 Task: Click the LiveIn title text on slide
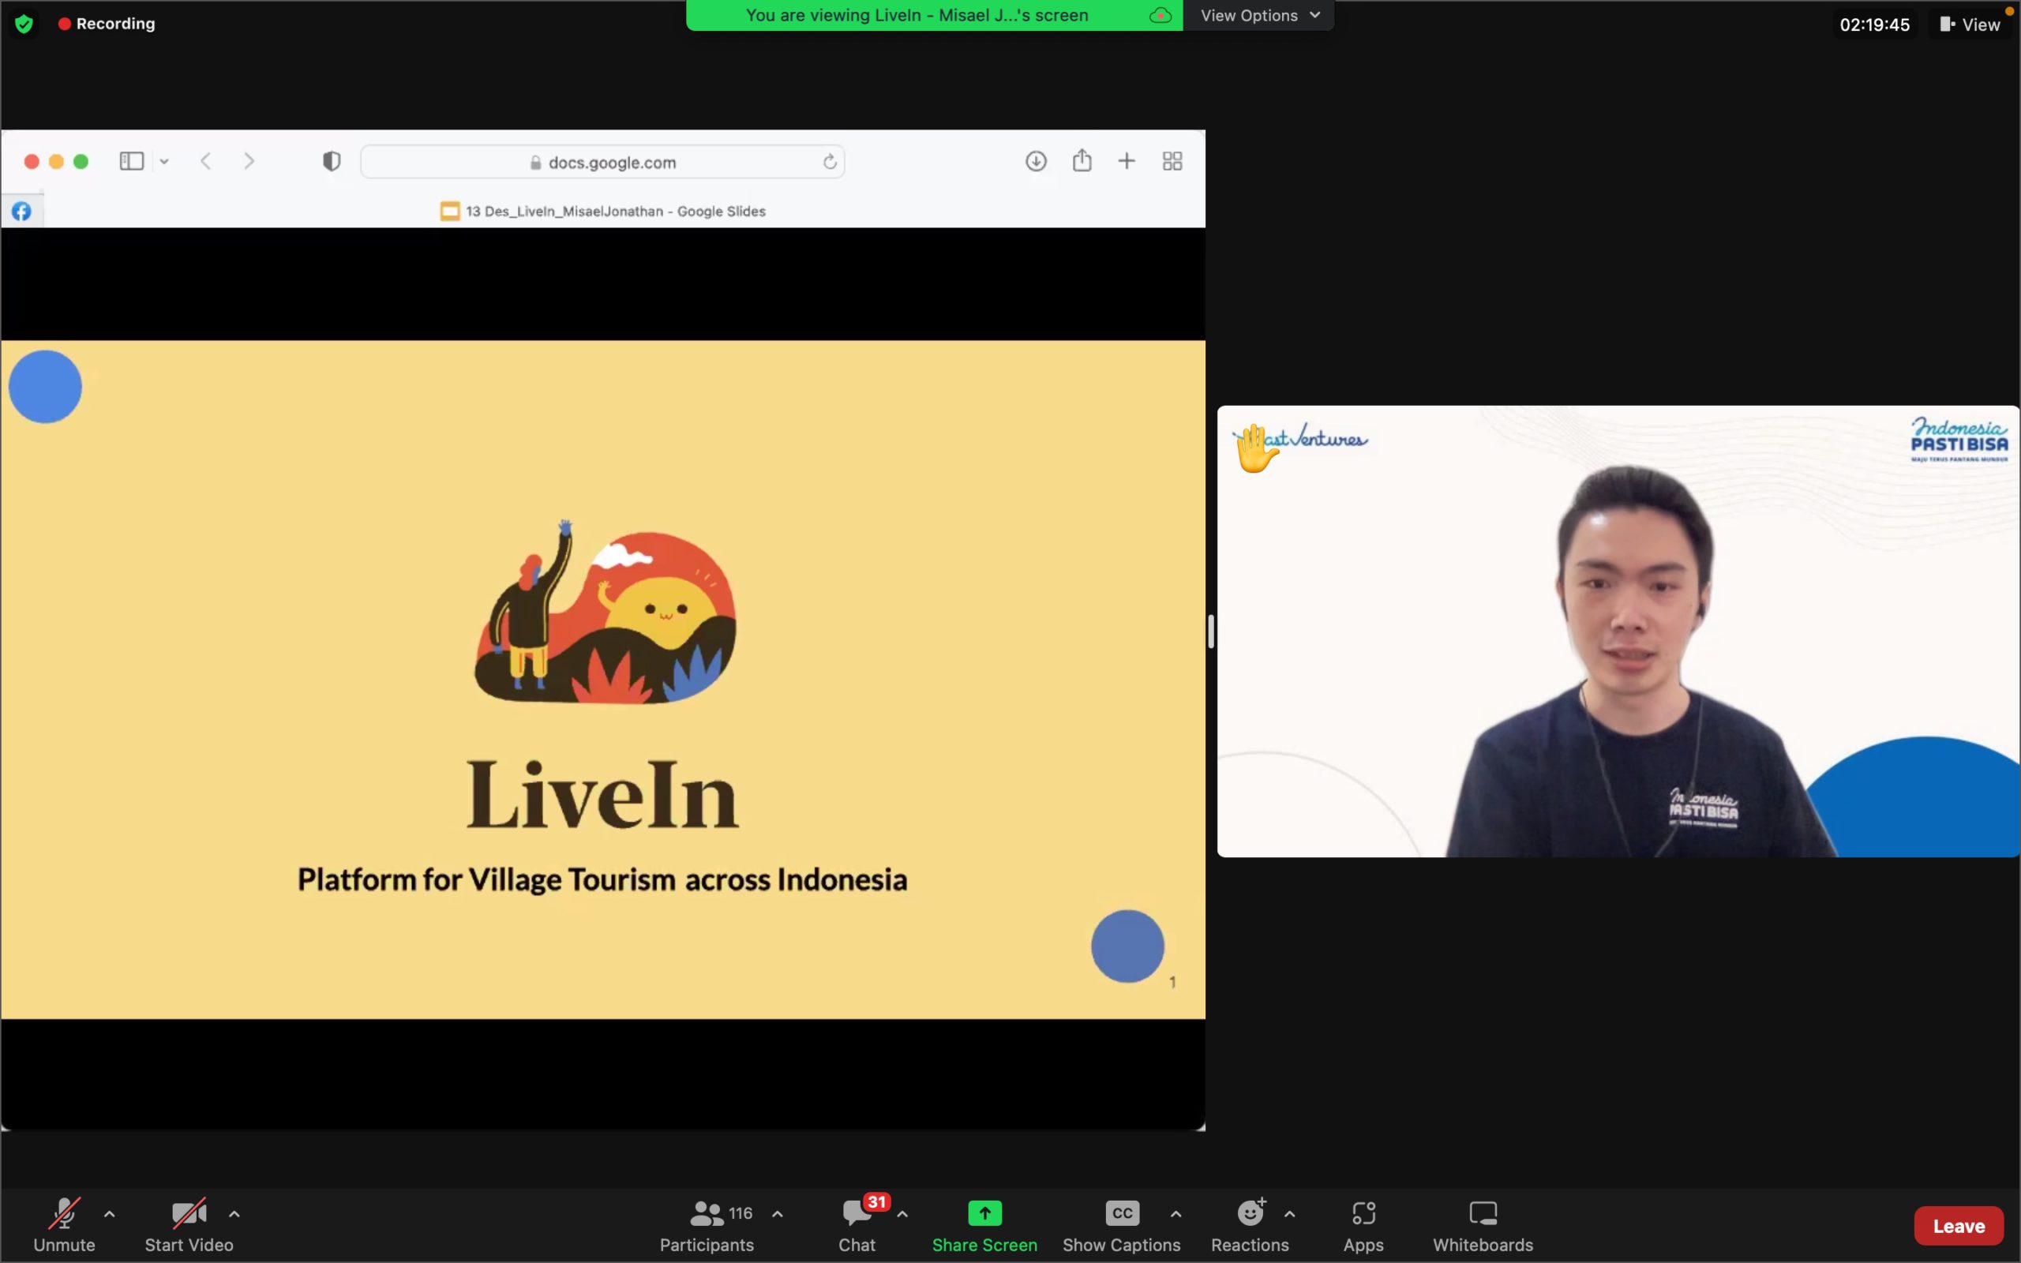[603, 794]
